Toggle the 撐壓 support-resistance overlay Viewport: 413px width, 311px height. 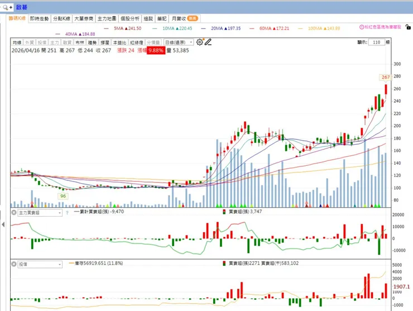[105, 42]
